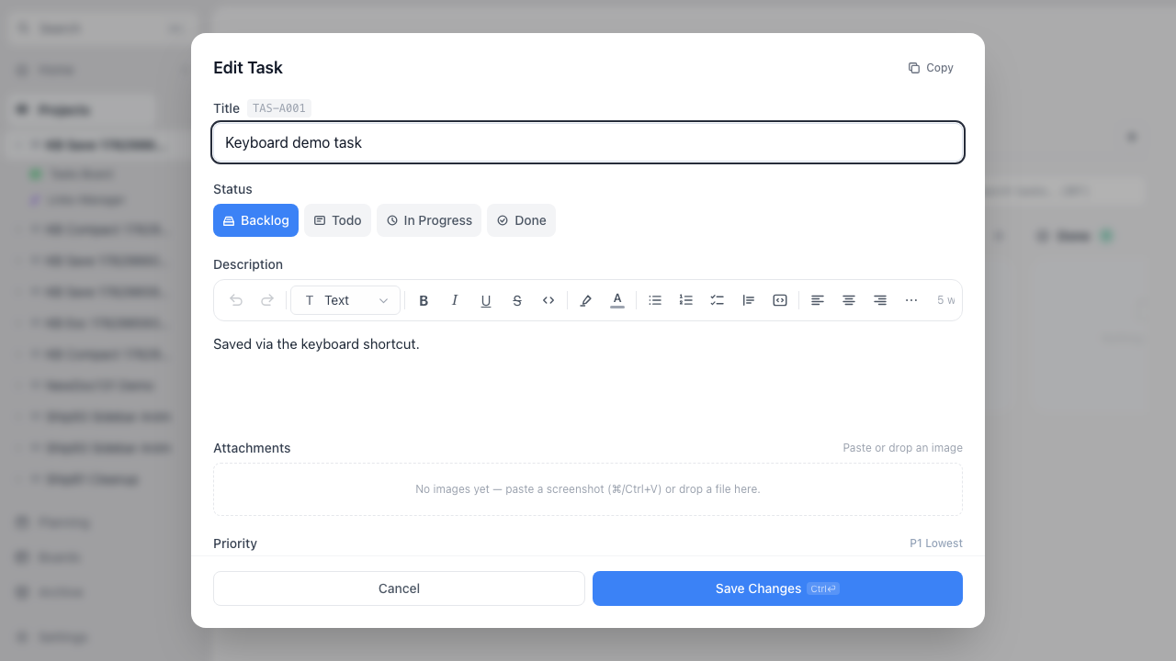The image size is (1176, 661).
Task: Align text center
Action: (x=849, y=300)
